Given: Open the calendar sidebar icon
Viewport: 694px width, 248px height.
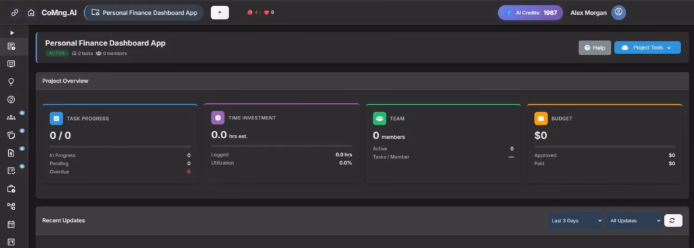Looking at the screenshot, I should pyautogui.click(x=12, y=224).
